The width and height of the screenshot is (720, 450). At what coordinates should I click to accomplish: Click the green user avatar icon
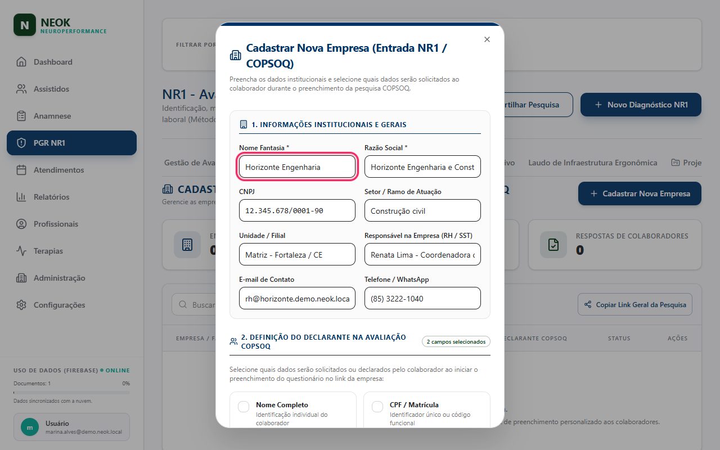(x=30, y=427)
